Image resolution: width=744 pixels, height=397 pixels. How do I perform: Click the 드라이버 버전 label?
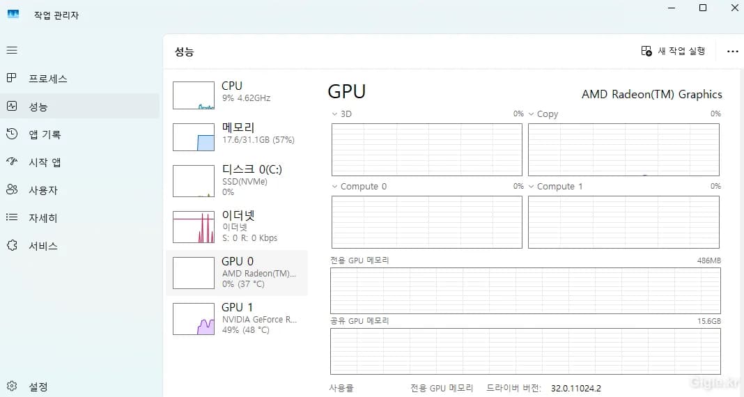pos(514,389)
